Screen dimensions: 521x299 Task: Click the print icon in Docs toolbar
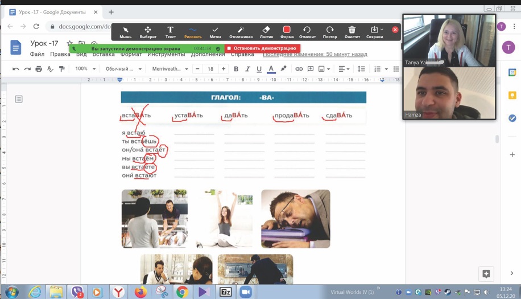pyautogui.click(x=39, y=69)
